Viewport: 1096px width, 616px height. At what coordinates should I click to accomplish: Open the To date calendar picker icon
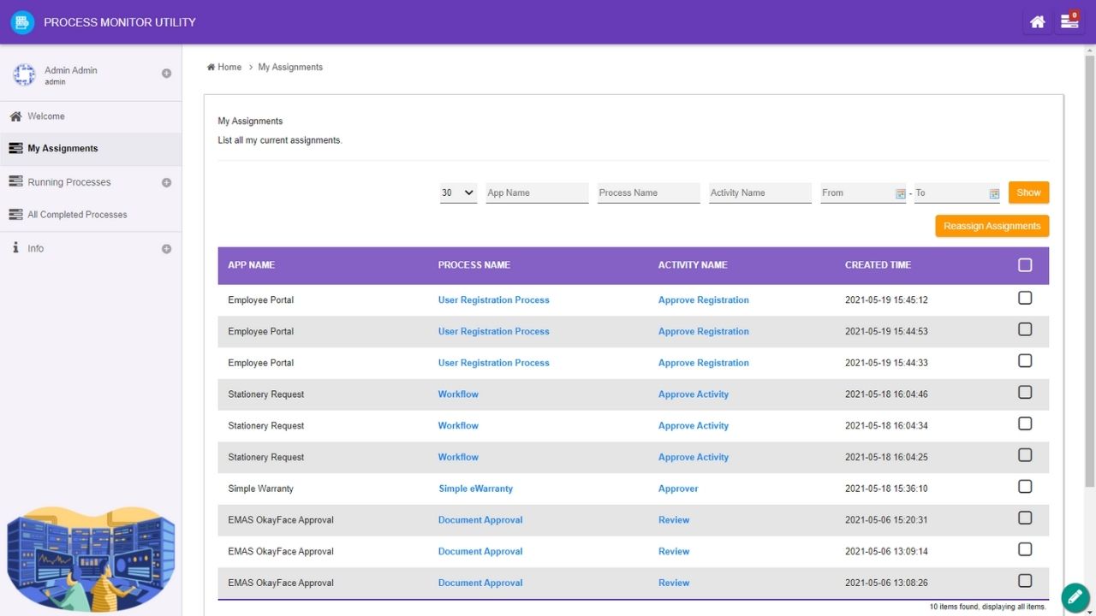click(x=994, y=194)
